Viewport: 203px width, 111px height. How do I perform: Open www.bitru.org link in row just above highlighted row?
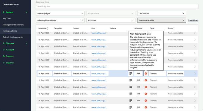click(x=99, y=67)
